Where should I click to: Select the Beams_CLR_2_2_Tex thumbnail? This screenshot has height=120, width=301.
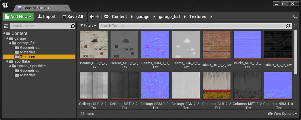(94, 44)
